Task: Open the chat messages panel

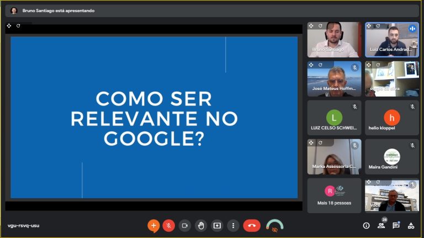Action: pyautogui.click(x=396, y=225)
